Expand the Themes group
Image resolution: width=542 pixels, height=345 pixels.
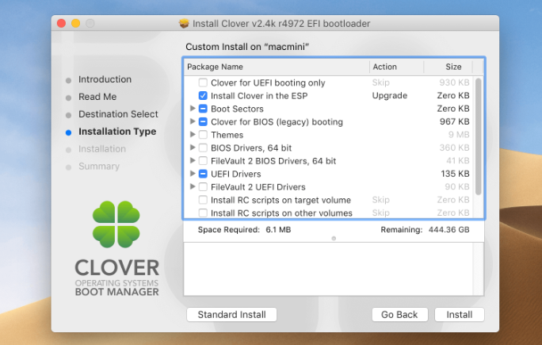point(193,134)
